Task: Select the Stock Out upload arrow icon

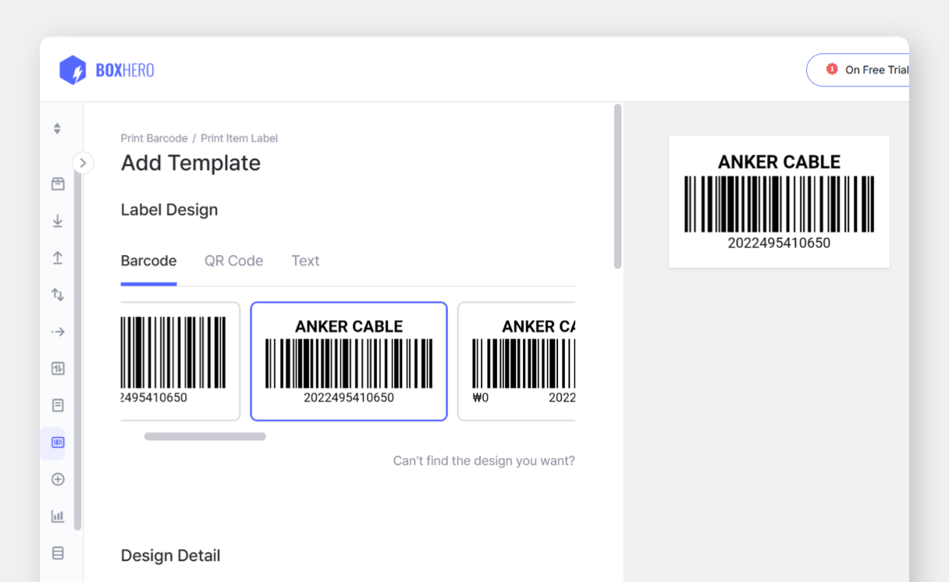Action: point(58,258)
